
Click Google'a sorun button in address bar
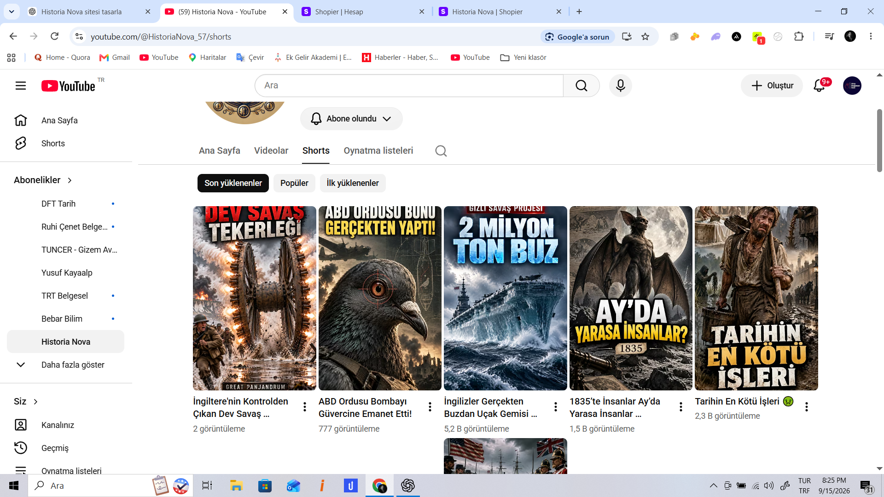(577, 37)
